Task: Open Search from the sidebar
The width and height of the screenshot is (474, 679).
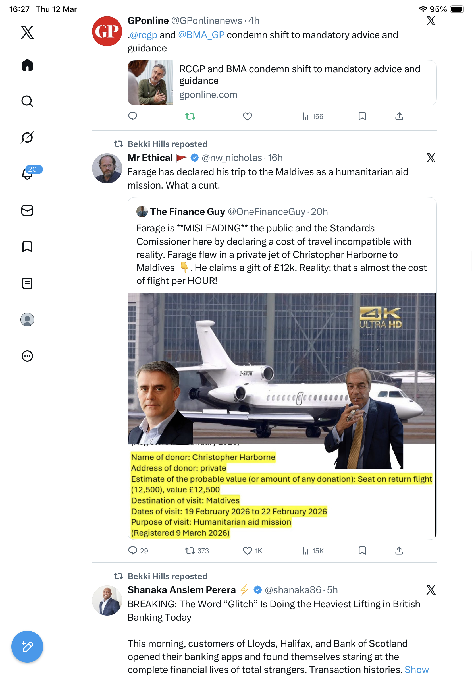Action: click(27, 101)
